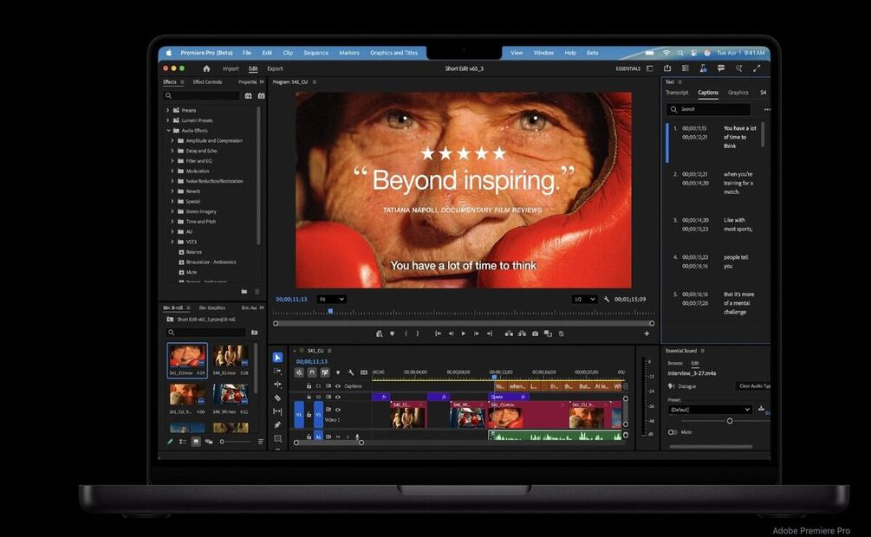Open the timeline wrench settings
The height and width of the screenshot is (537, 871).
[351, 372]
